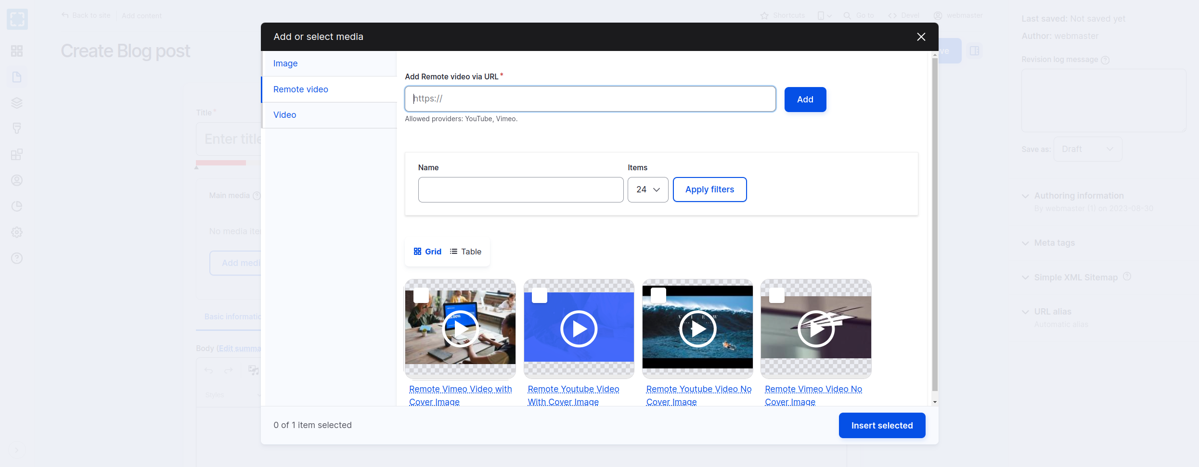Open the settings gear in left sidebar

click(x=17, y=232)
